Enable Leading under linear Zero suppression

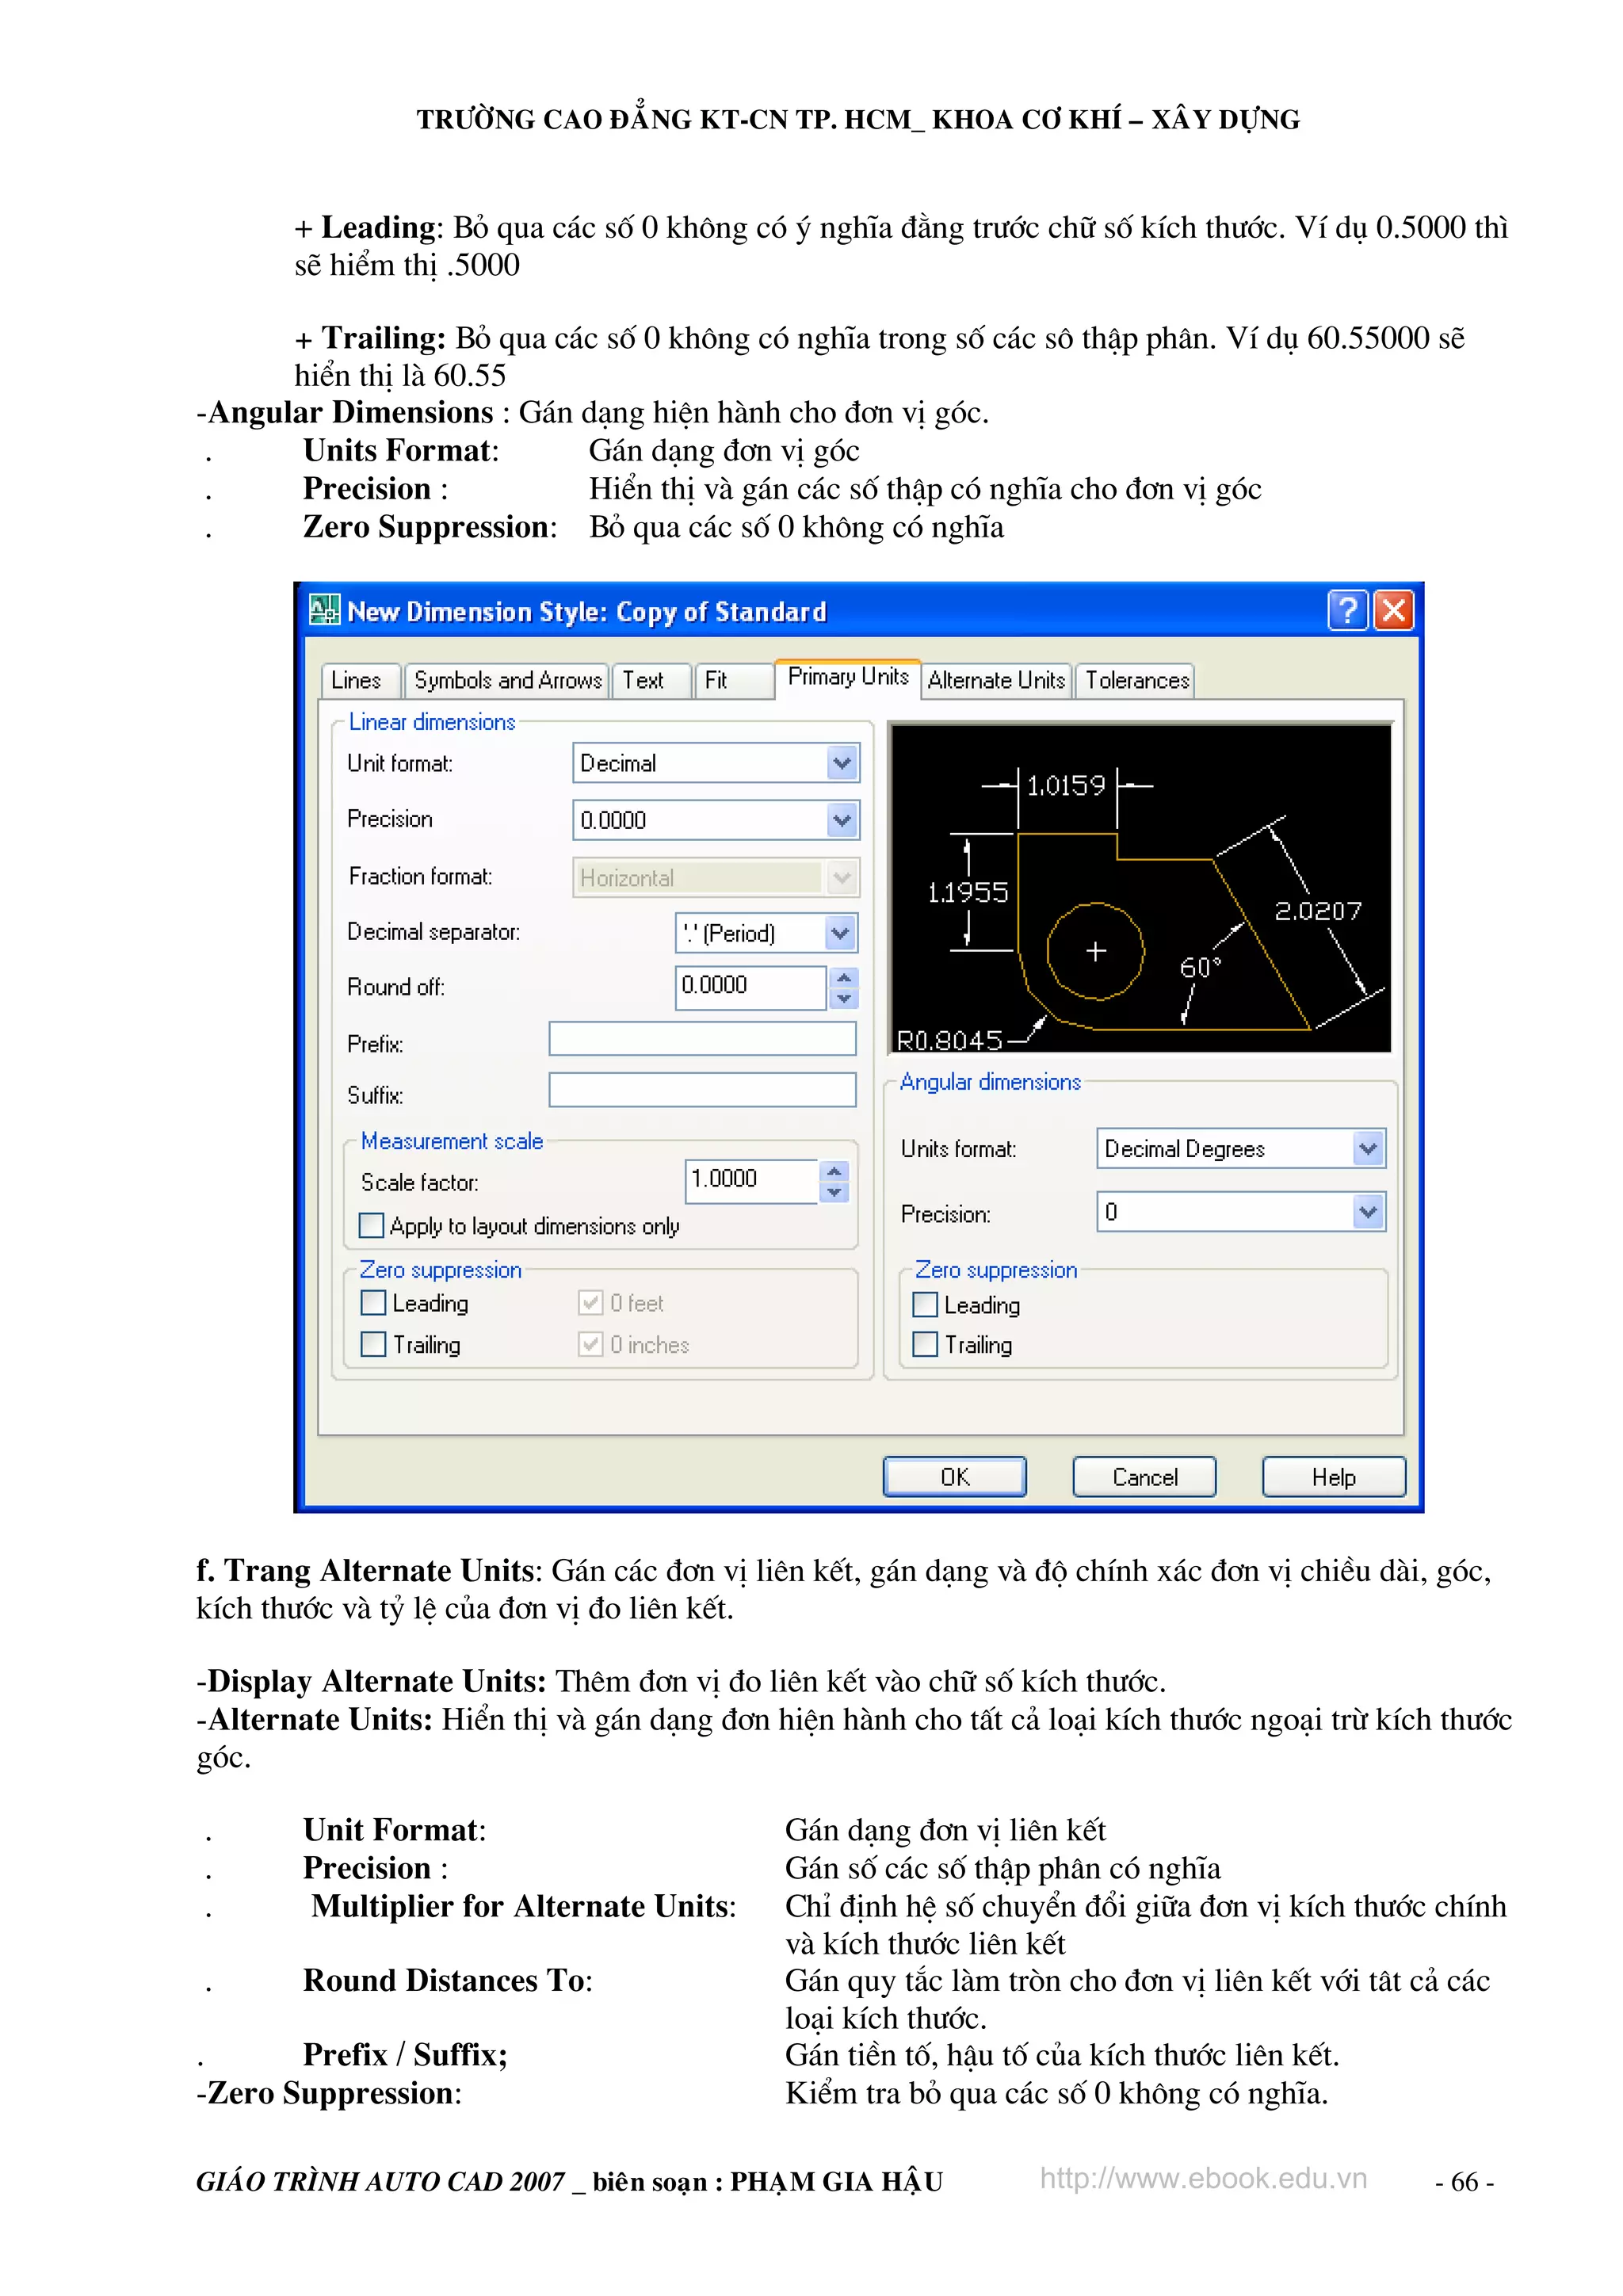373,1302
